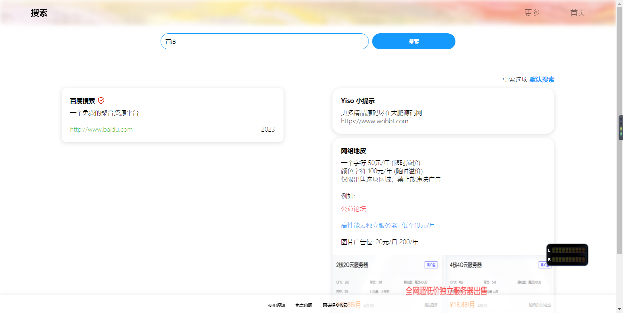Expand the 更多 menu in the navigation bar
The image size is (623, 313).
(x=531, y=13)
